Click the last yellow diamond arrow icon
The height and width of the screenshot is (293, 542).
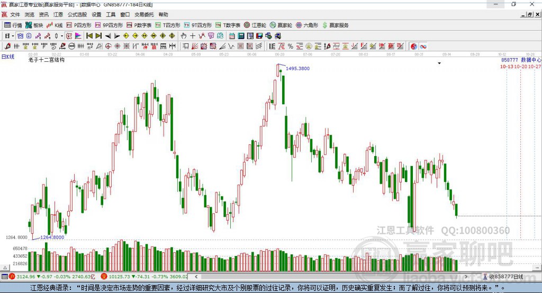[172, 36]
